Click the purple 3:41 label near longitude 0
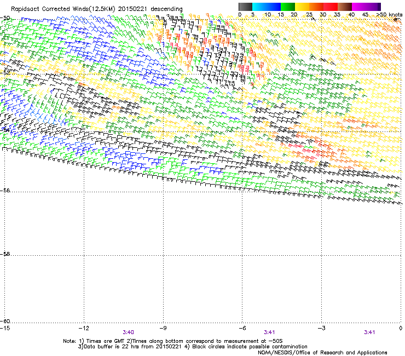405x356 pixels. [x=369, y=332]
